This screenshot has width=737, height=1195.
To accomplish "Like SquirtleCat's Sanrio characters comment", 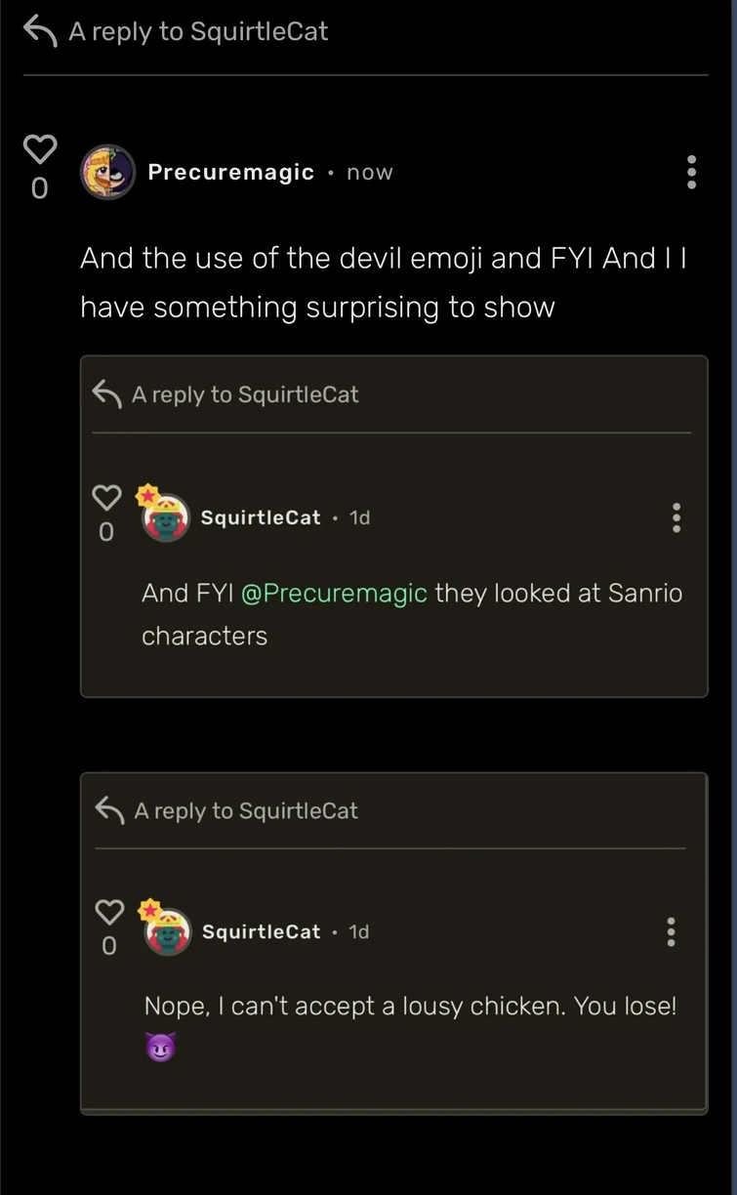I will tap(106, 497).
